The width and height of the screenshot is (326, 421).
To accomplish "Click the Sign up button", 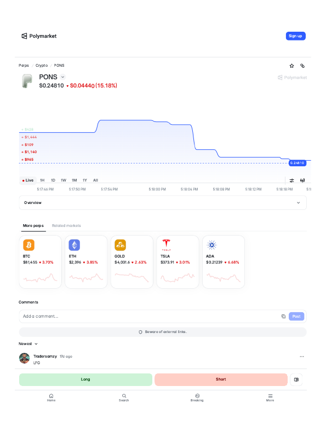I will (x=295, y=36).
